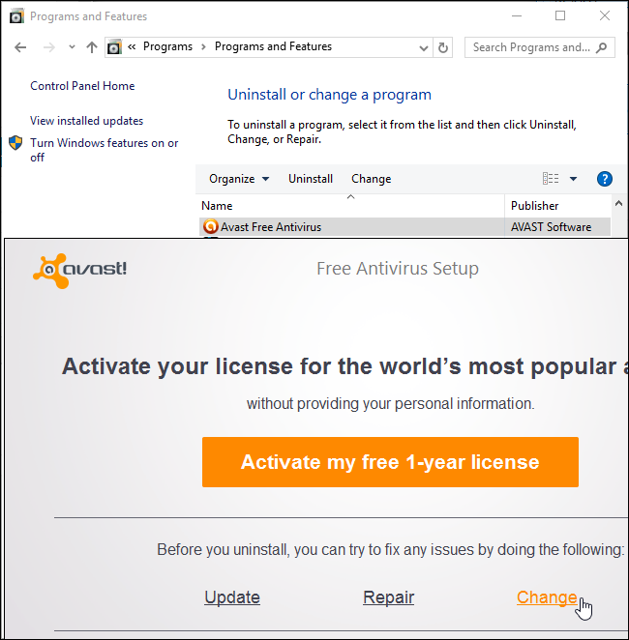Click the Repair link in Avast setup

[388, 597]
